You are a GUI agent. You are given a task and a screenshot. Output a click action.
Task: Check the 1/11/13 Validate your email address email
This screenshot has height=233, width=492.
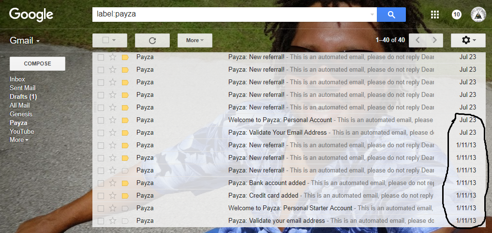[x=101, y=221]
